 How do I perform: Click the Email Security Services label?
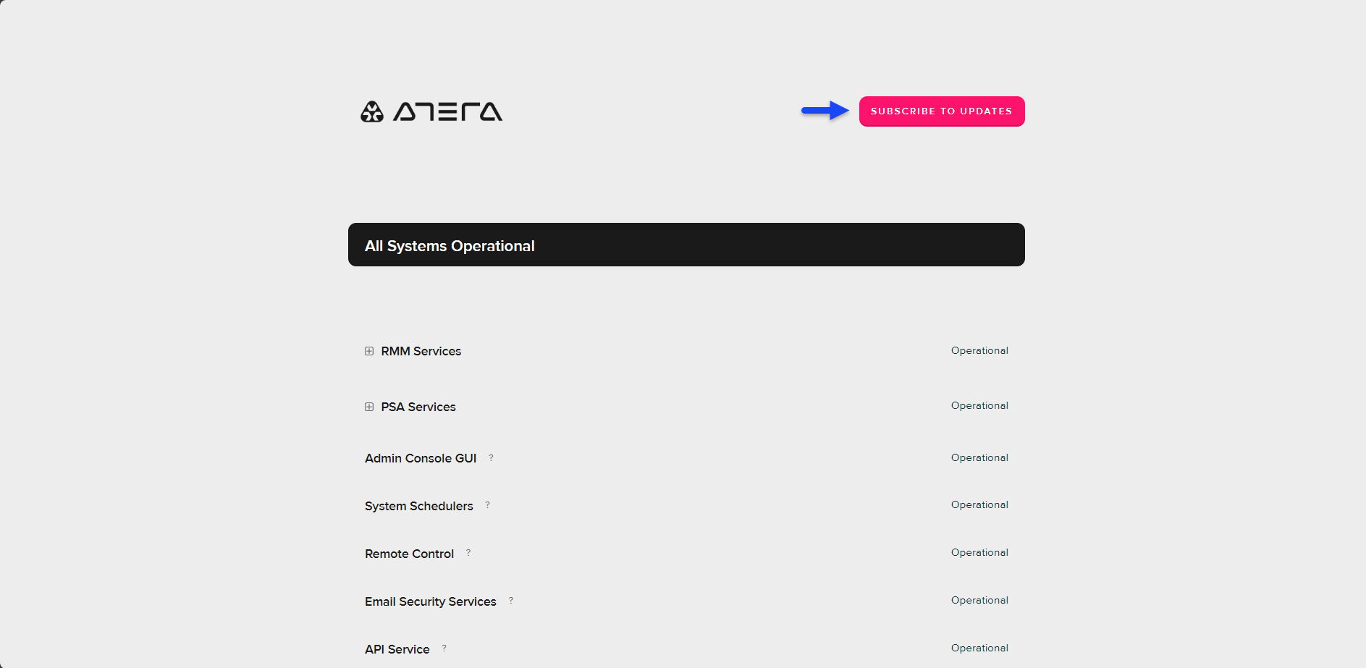coord(431,601)
